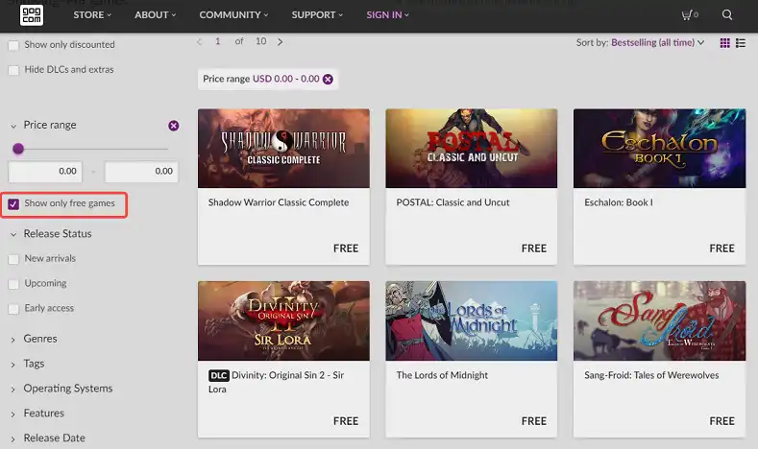Clear price range filter in sidebar
Screen dimensions: 758x449
(x=174, y=126)
